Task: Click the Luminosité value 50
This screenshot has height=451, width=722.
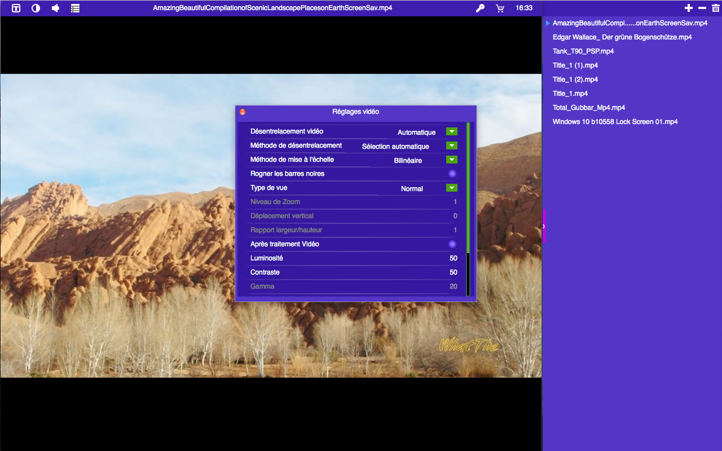Action: (x=453, y=258)
